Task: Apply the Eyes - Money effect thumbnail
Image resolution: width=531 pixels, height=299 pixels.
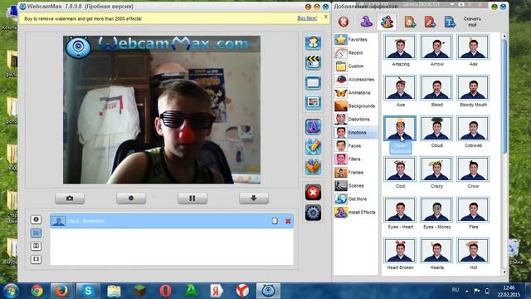Action: (x=436, y=209)
